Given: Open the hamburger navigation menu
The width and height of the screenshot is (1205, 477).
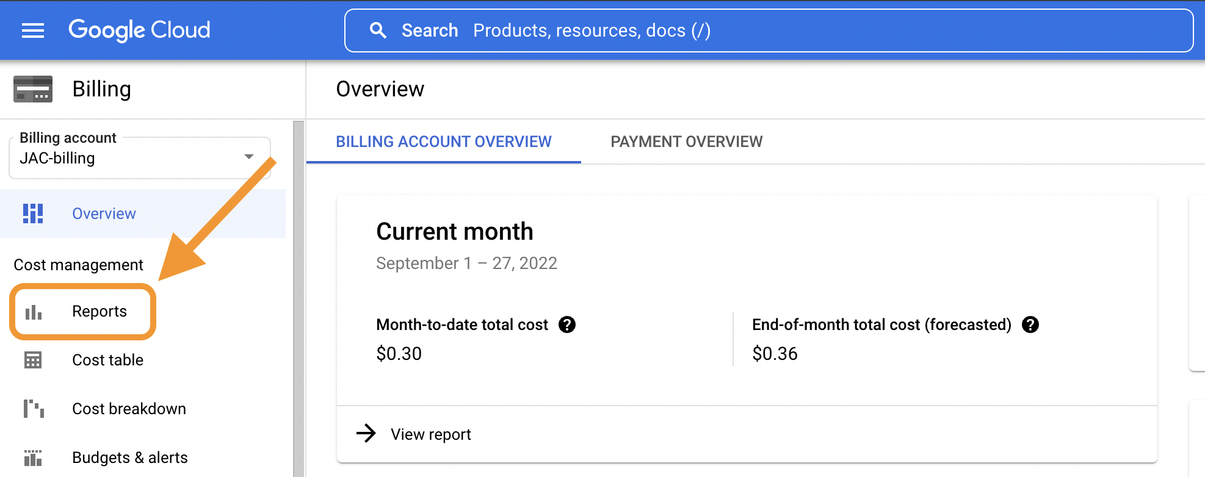Looking at the screenshot, I should [33, 30].
